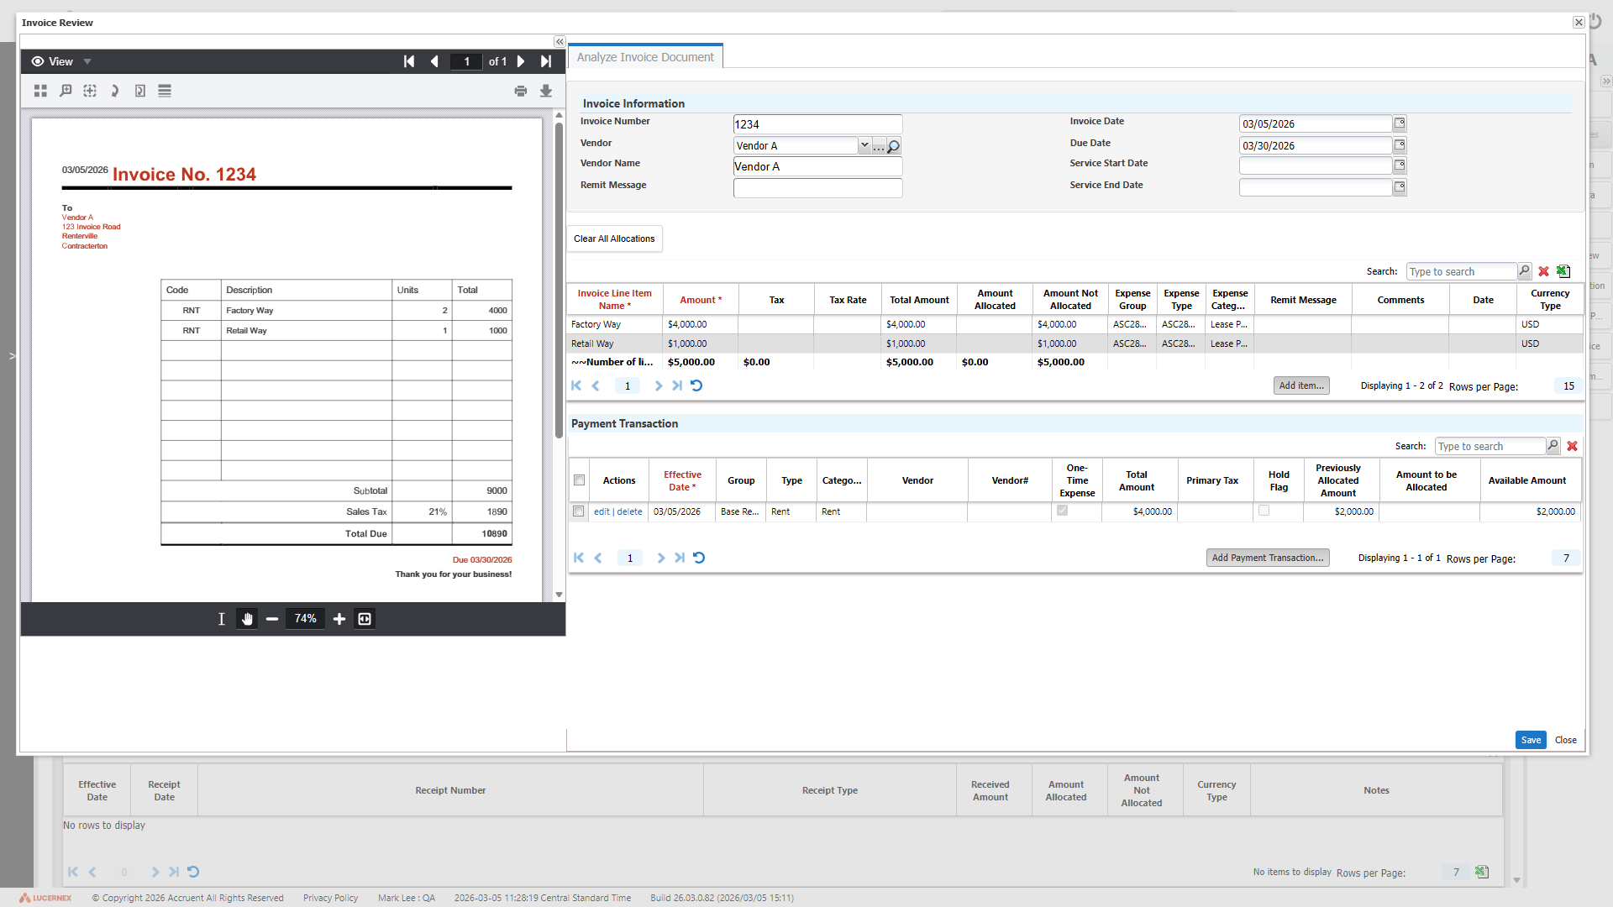Select the Analyze Invoice Document tab
The height and width of the screenshot is (907, 1613).
point(644,56)
